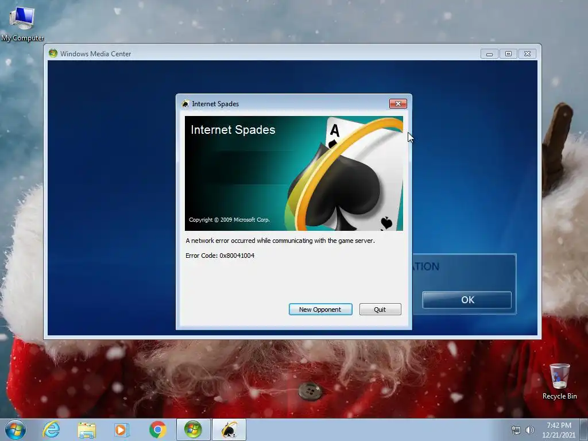Open Windows Explorer folder icon in taskbar
This screenshot has height=441, width=588.
click(x=87, y=430)
